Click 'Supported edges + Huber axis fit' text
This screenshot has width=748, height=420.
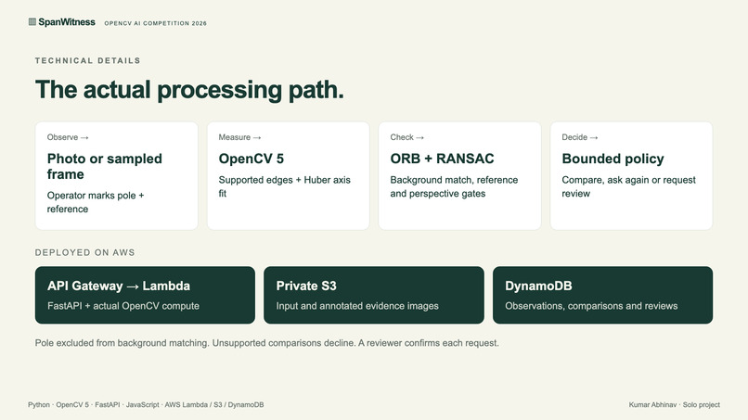284,187
